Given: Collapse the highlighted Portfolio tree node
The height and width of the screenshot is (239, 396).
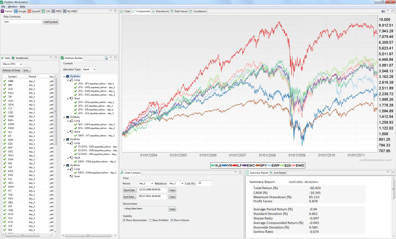Looking at the screenshot, I should point(64,76).
